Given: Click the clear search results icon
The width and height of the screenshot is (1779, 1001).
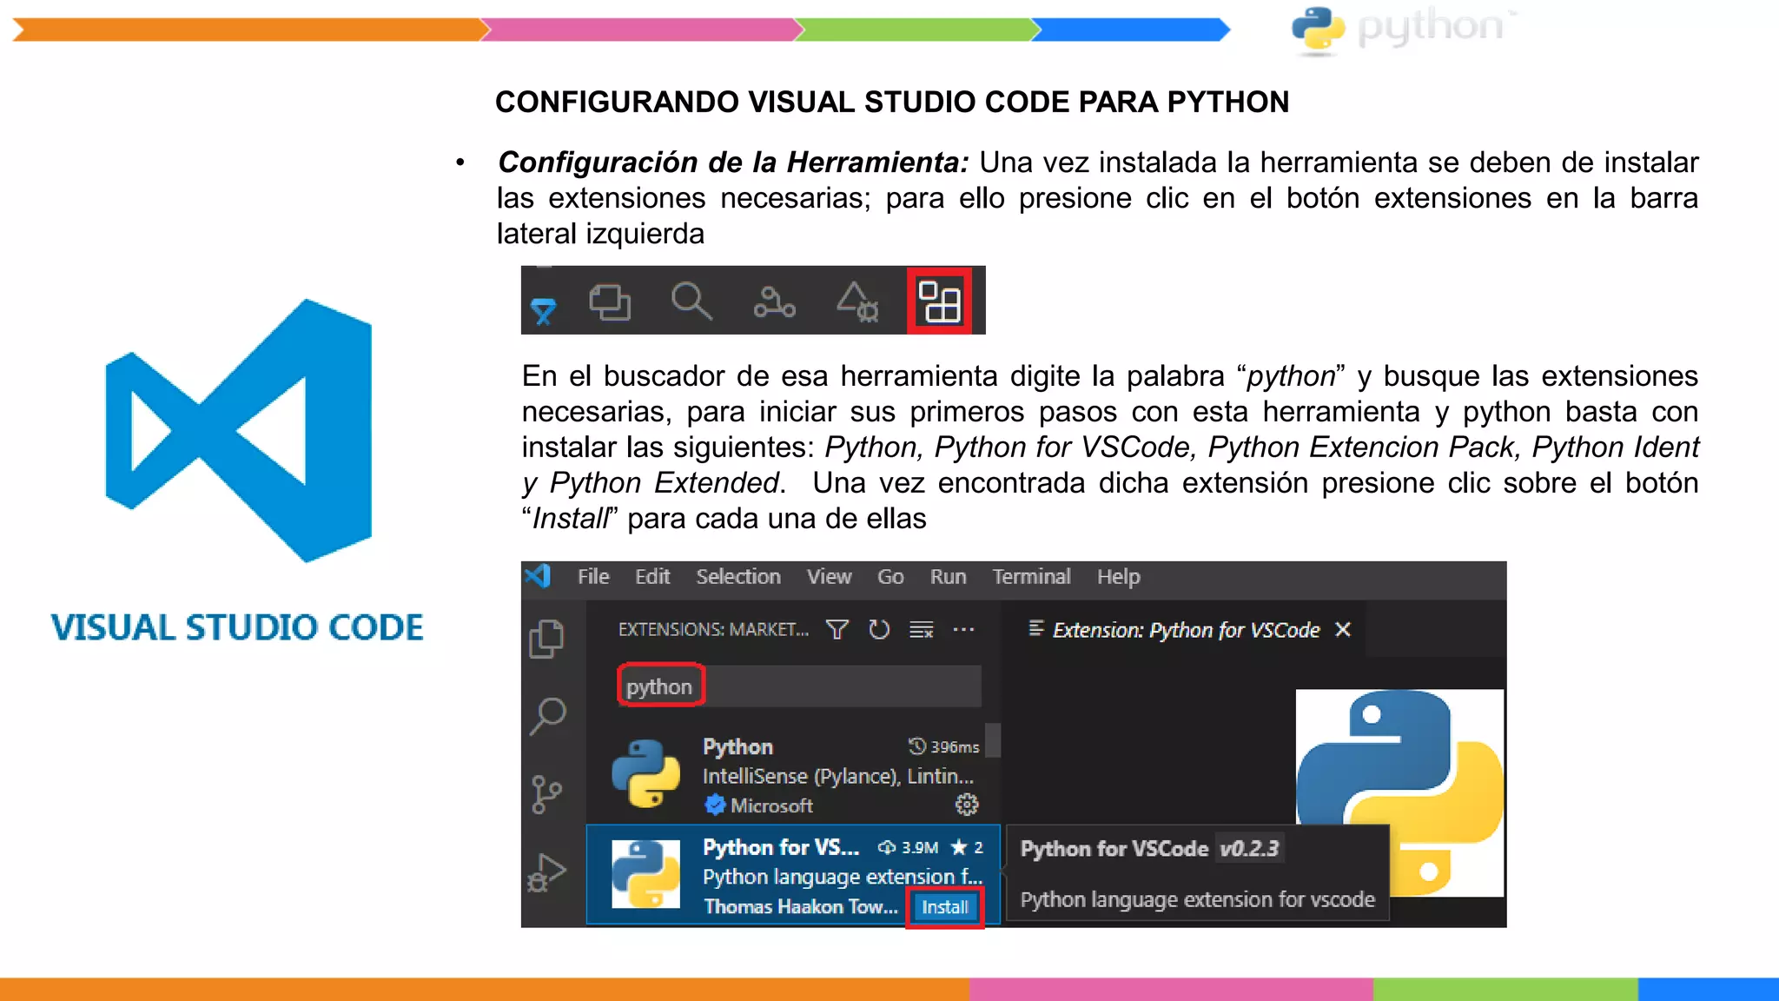Looking at the screenshot, I should (922, 629).
